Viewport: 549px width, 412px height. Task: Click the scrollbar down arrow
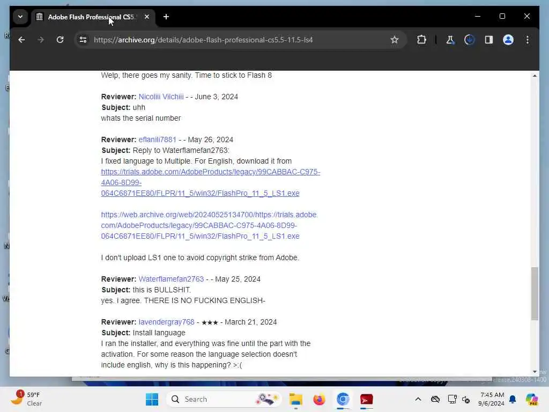(x=535, y=372)
